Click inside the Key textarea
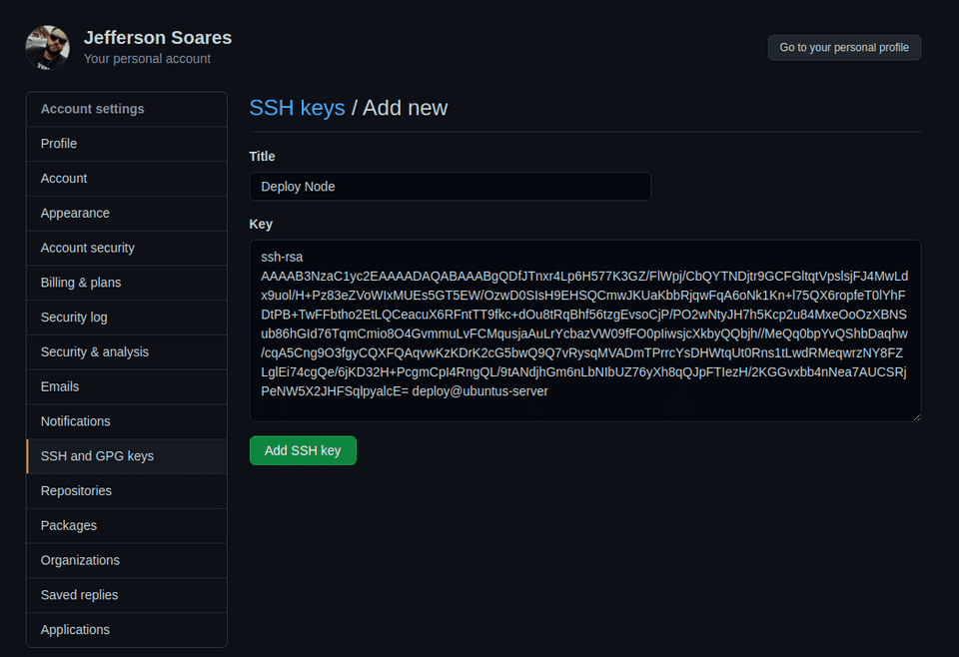 (584, 329)
